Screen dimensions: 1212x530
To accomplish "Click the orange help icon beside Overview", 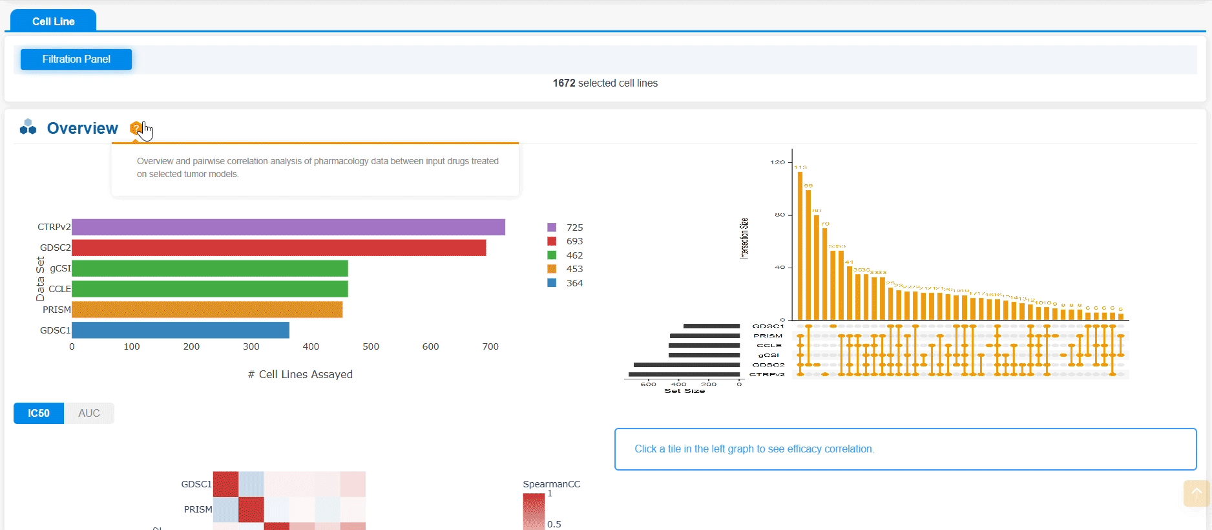I will point(136,128).
